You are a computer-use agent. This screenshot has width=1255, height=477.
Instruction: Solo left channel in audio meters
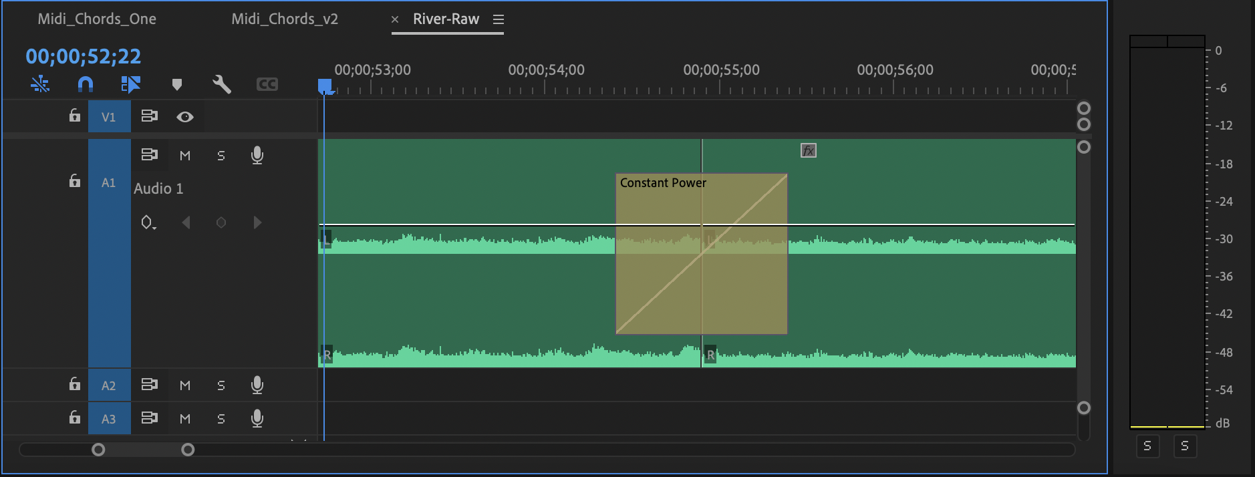pyautogui.click(x=1147, y=446)
